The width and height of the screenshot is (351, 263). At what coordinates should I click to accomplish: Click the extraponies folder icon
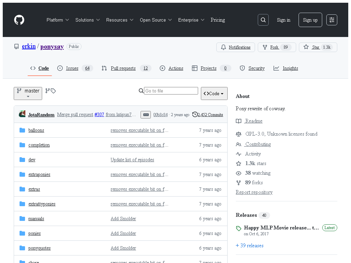click(22, 174)
